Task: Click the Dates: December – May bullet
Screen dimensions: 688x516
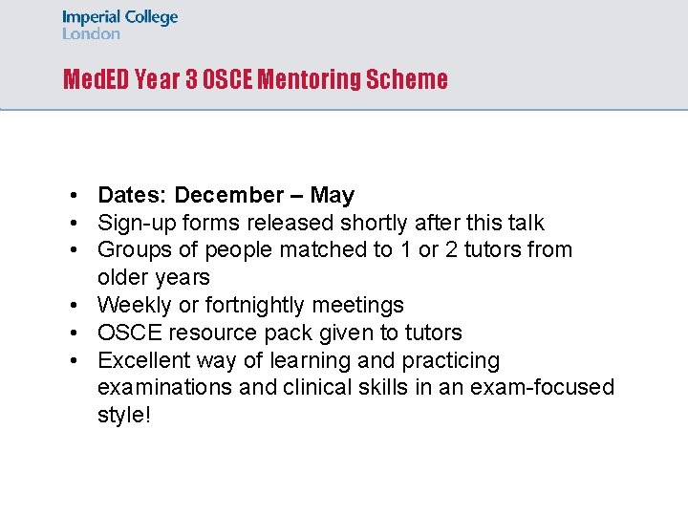Action: [x=226, y=195]
